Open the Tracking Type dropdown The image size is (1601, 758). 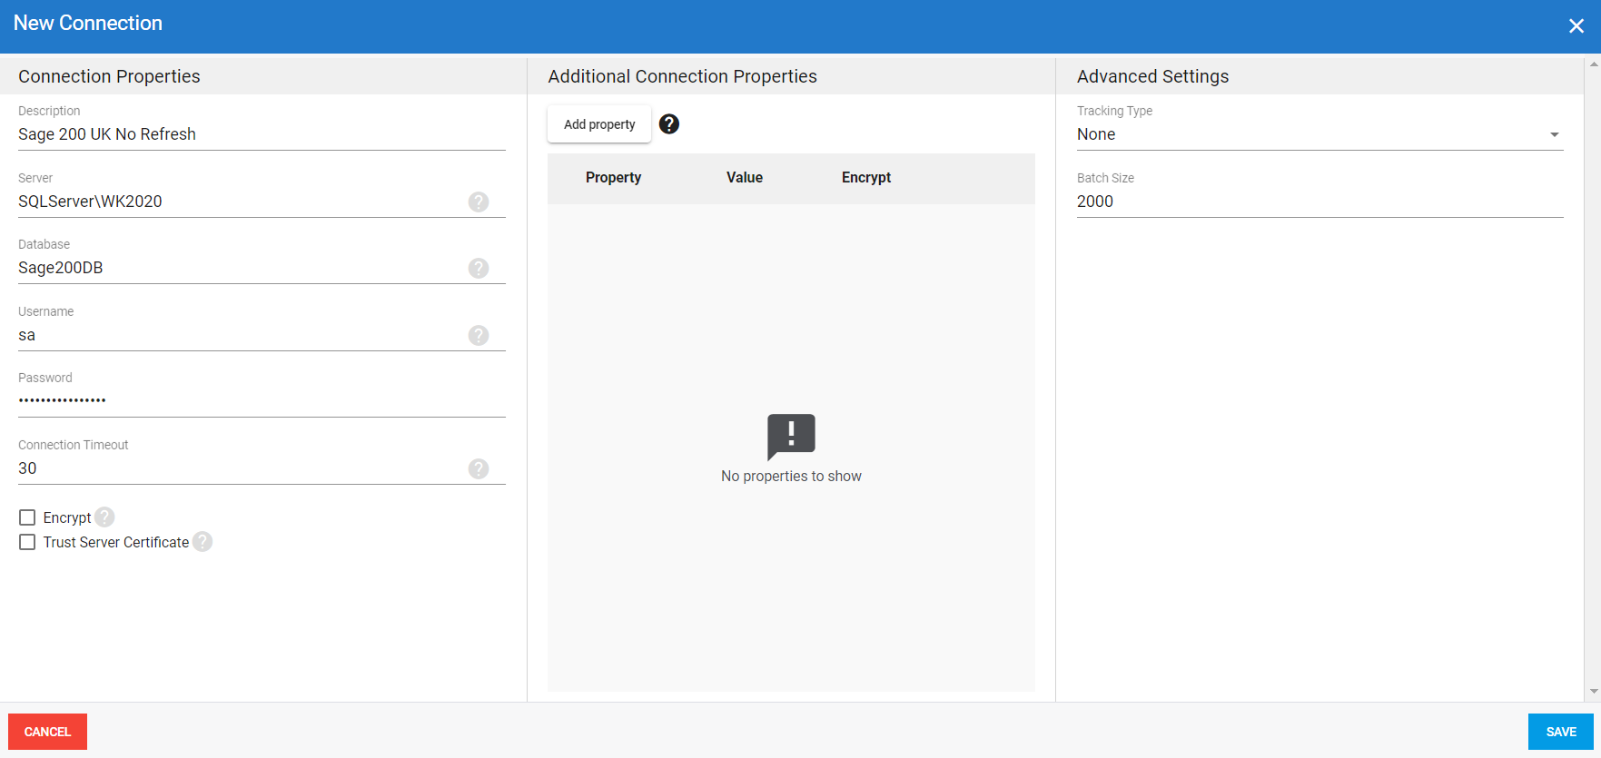coord(1308,134)
